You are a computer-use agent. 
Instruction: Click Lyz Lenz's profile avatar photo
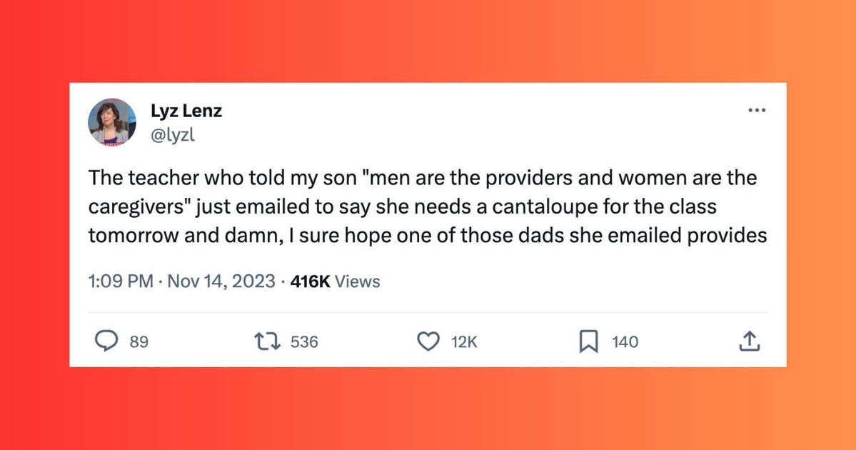click(x=112, y=122)
